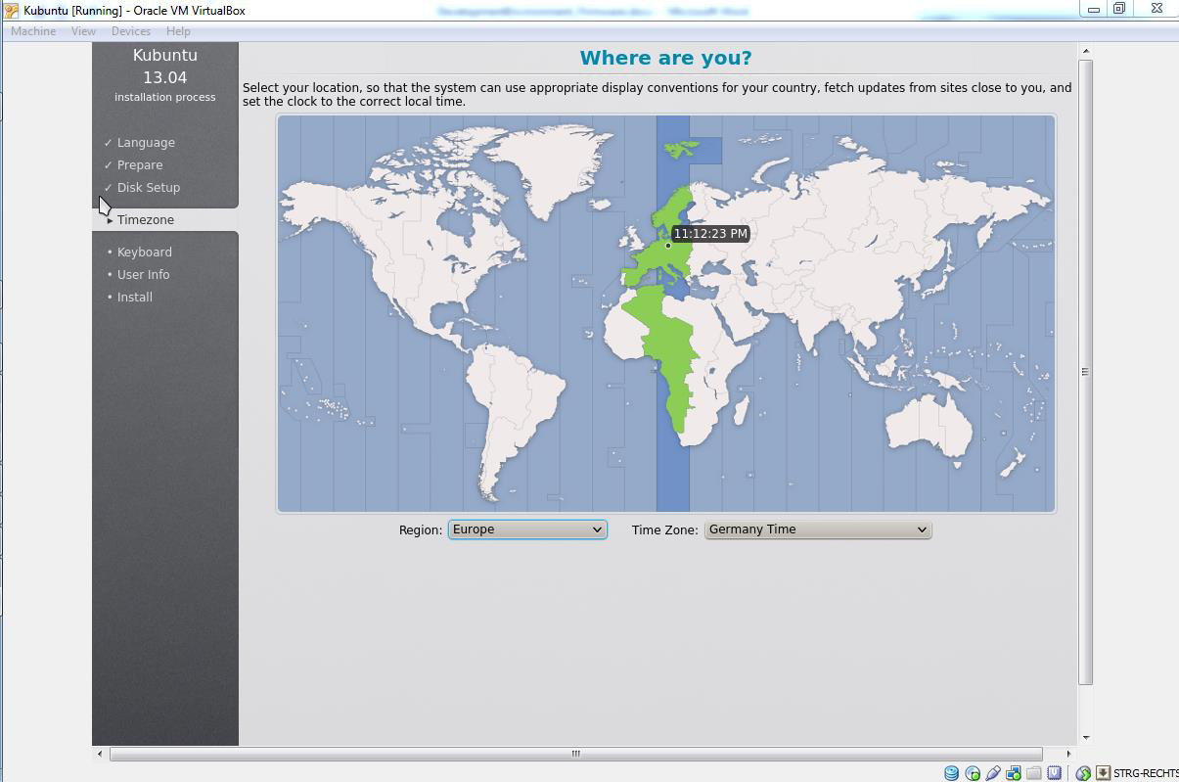Open the Machine menu

point(33,31)
